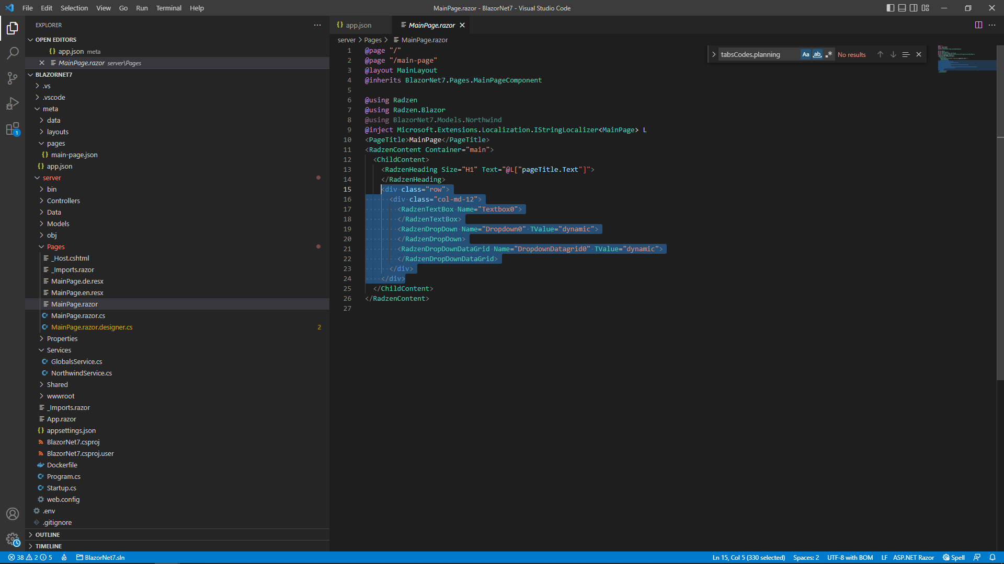Open the Extensions panel
The height and width of the screenshot is (564, 1004).
click(13, 128)
